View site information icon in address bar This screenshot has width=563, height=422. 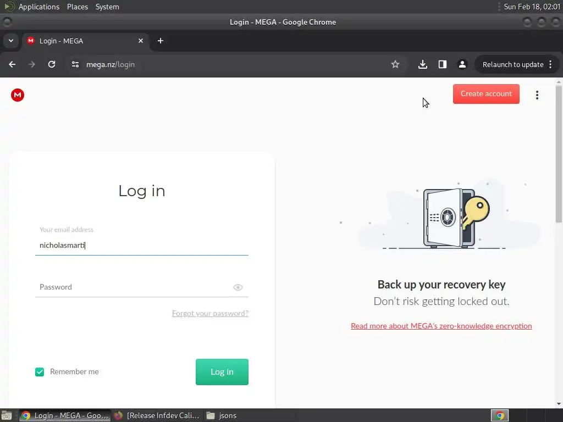coord(75,64)
